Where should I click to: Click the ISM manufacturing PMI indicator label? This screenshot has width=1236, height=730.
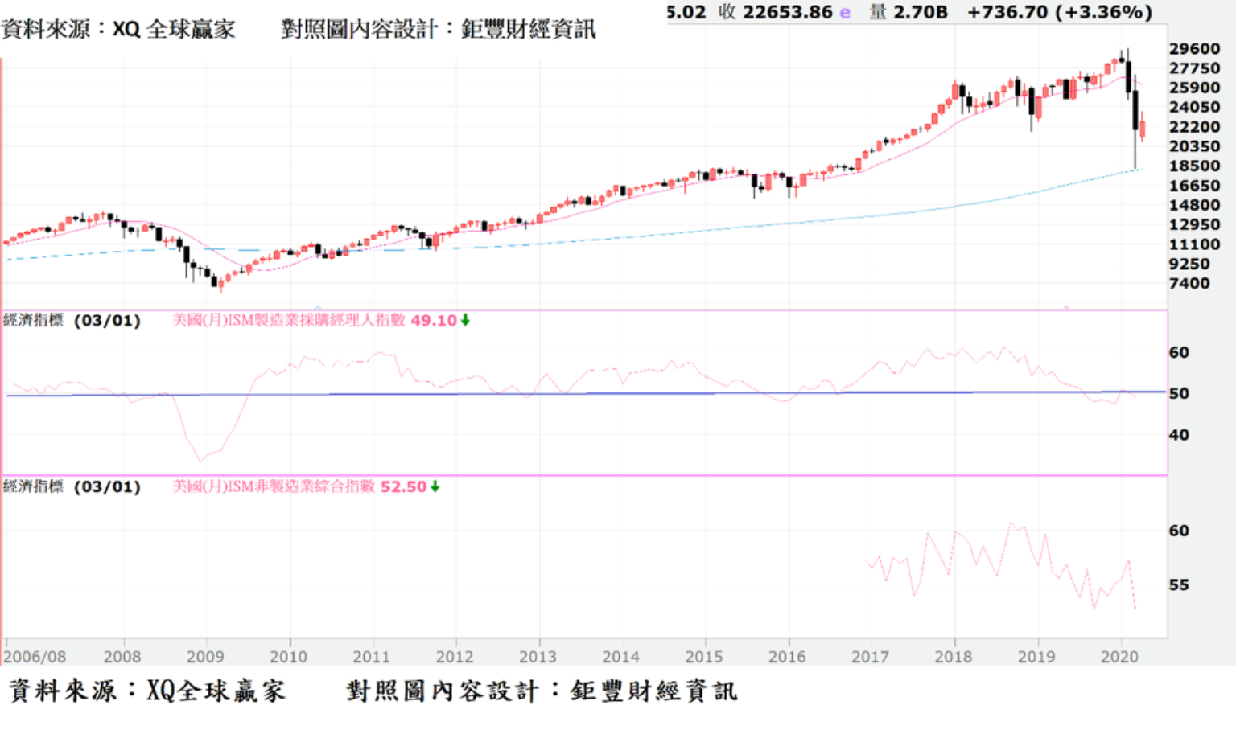tap(289, 320)
